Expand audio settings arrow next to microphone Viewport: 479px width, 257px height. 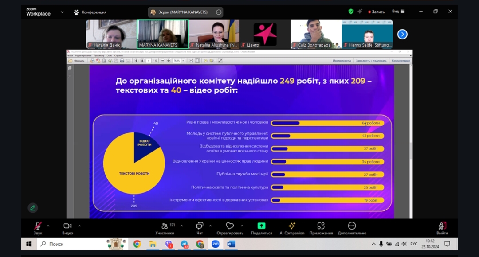pos(48,226)
